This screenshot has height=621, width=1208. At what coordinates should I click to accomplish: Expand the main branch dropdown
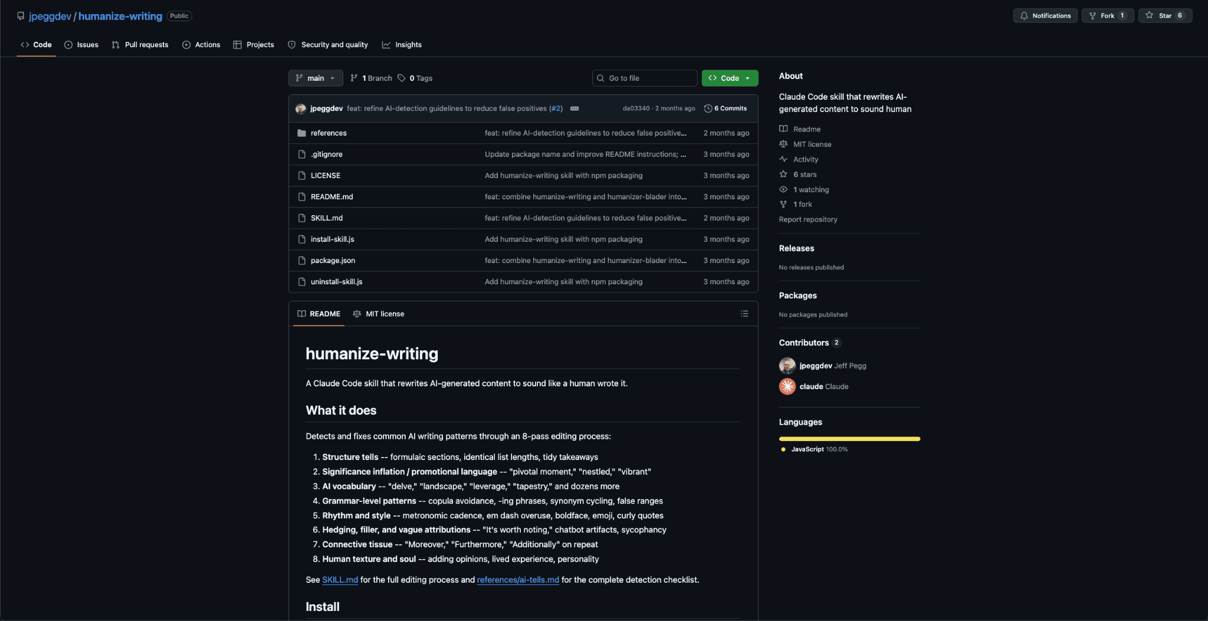coord(316,78)
